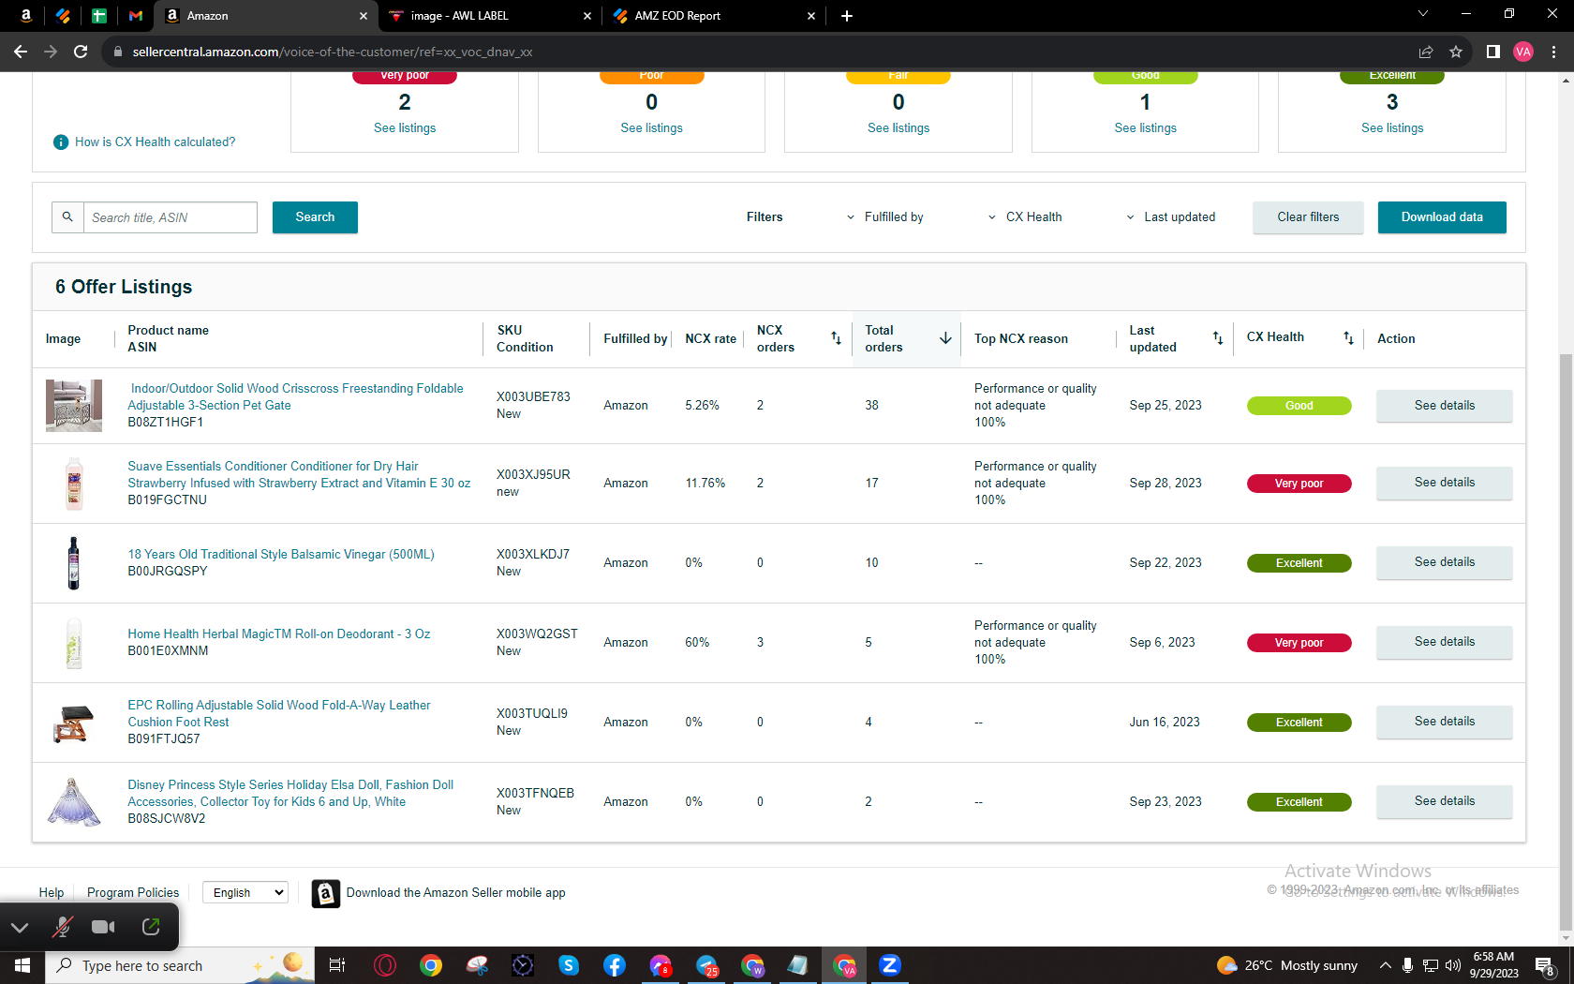Click the Clear filters button

coord(1308,217)
